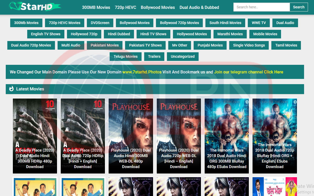Click the Search here input field
Viewport: 314px width, 196px height.
[261, 7]
